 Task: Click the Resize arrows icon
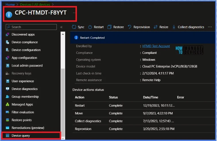point(156,27)
